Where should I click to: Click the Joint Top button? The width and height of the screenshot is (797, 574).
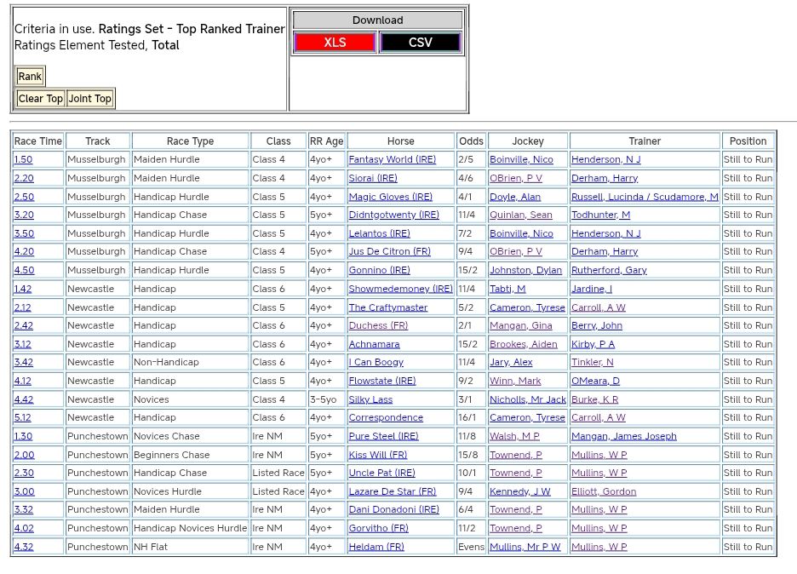click(x=90, y=99)
